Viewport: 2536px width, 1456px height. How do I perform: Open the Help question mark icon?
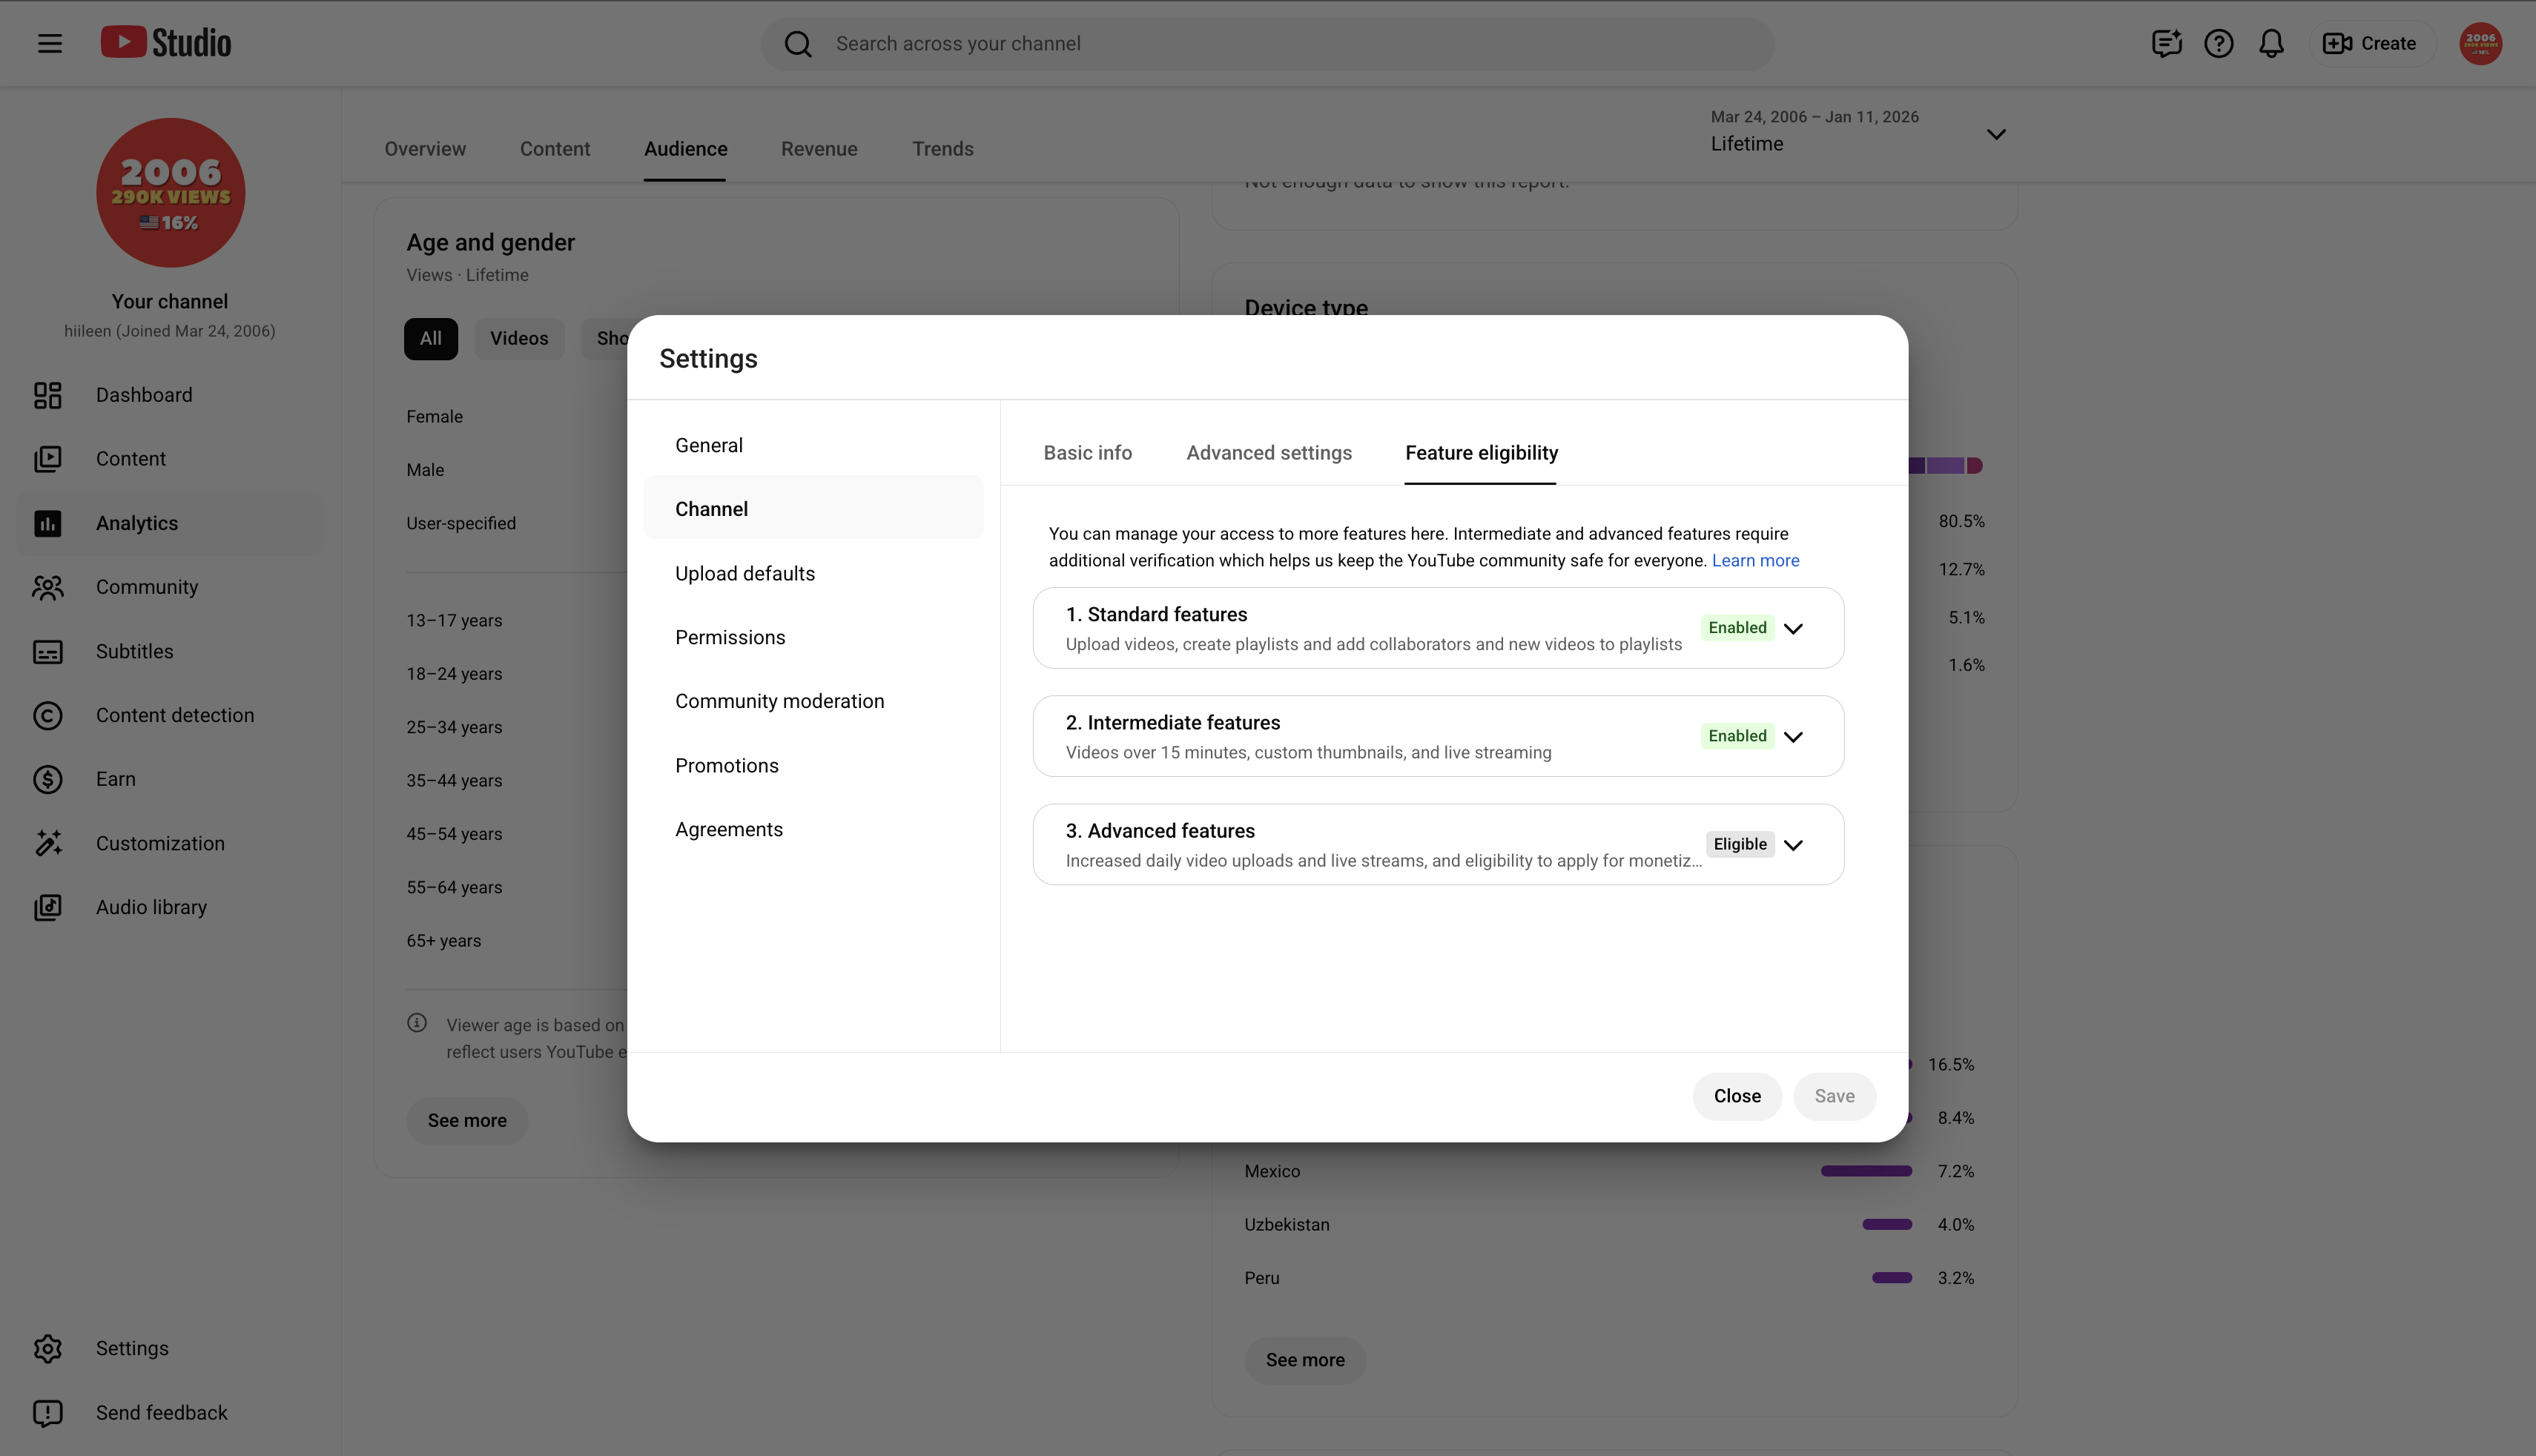2219,44
